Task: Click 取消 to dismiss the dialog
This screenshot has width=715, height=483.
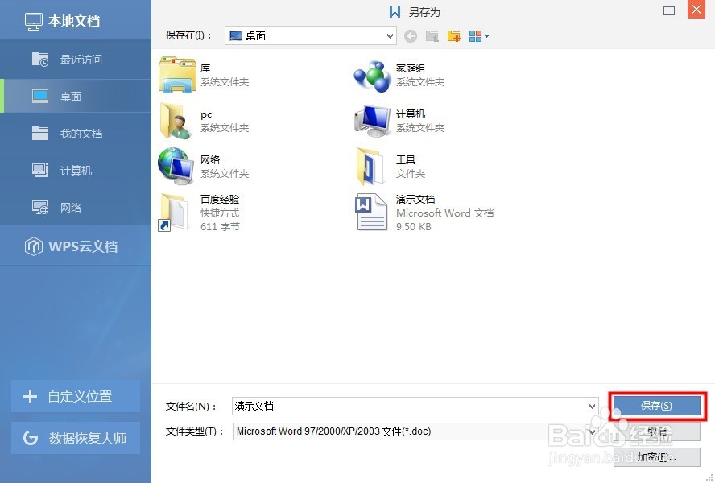Action: [657, 431]
